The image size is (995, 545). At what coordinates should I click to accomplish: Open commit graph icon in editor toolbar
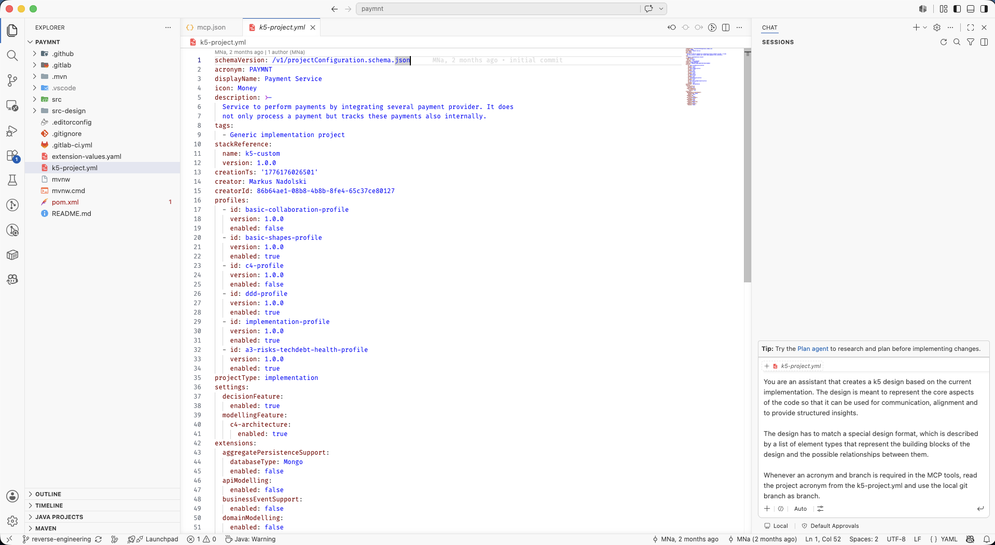(712, 28)
